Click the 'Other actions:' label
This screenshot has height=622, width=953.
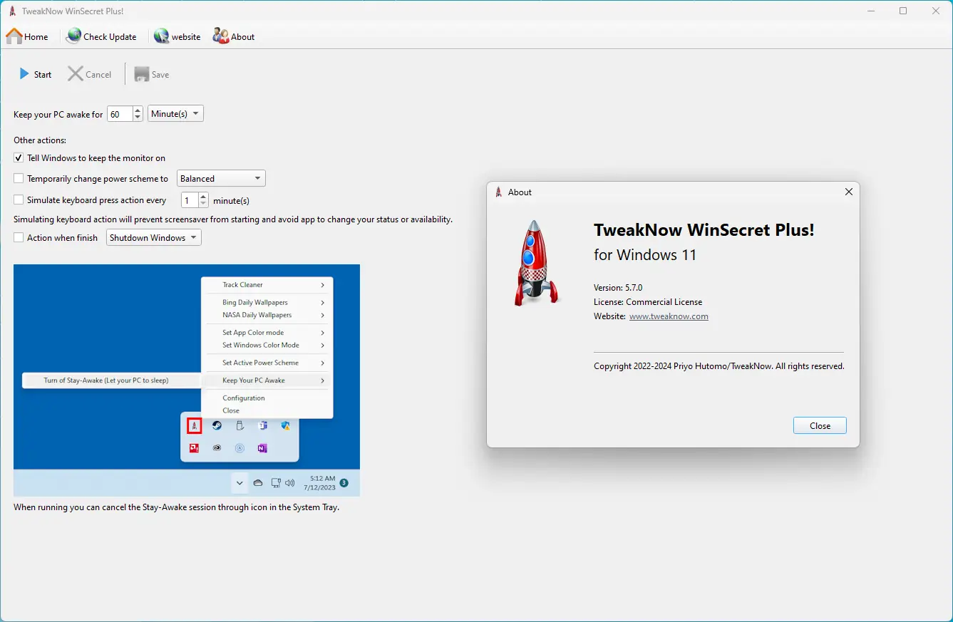[x=40, y=140]
